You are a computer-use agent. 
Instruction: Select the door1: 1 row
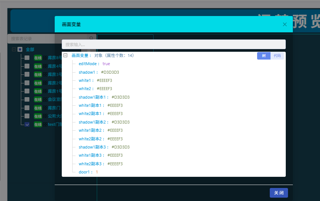[88, 172]
